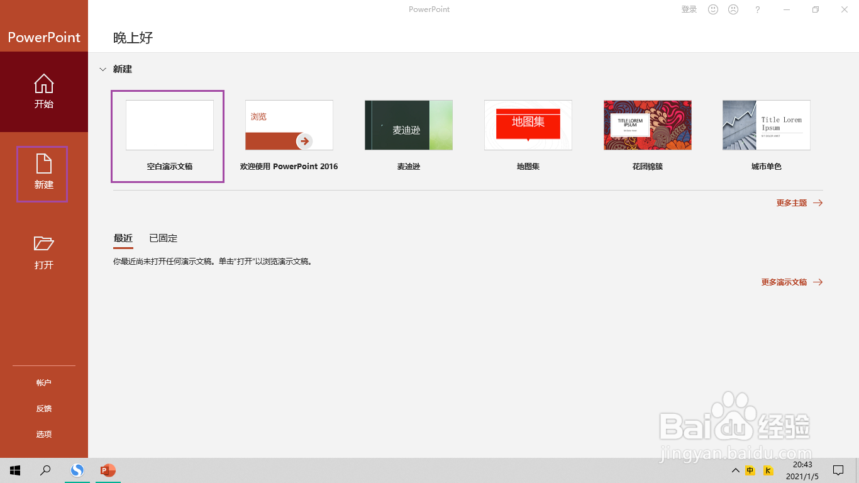Switch to the 最近 tab
The height and width of the screenshot is (483, 859).
coord(123,238)
